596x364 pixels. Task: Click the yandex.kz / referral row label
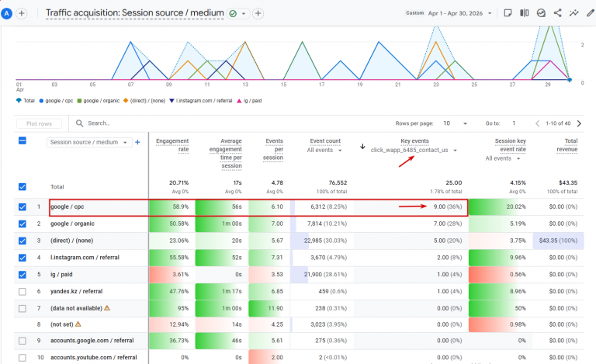(76, 291)
